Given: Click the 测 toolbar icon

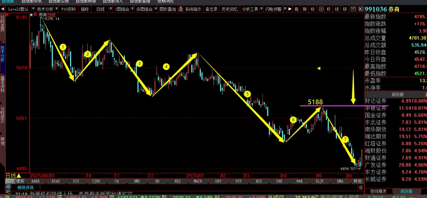Looking at the screenshot, I should (x=305, y=9).
